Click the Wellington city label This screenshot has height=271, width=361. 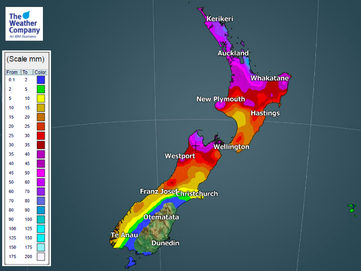pyautogui.click(x=231, y=147)
